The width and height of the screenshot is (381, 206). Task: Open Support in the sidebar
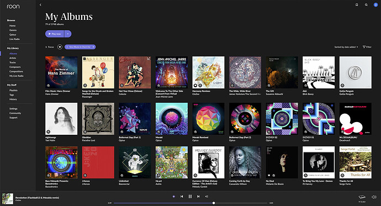click(x=13, y=118)
